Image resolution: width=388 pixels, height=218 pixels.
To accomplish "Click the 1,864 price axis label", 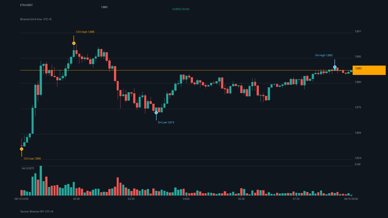I will [x=358, y=158].
